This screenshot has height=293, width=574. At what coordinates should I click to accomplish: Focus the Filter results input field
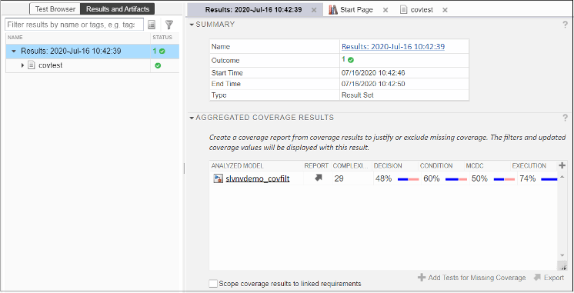pos(75,25)
